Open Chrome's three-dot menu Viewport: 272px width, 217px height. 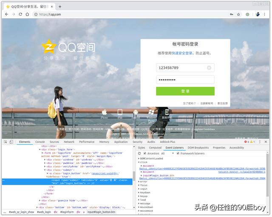pos(264,14)
